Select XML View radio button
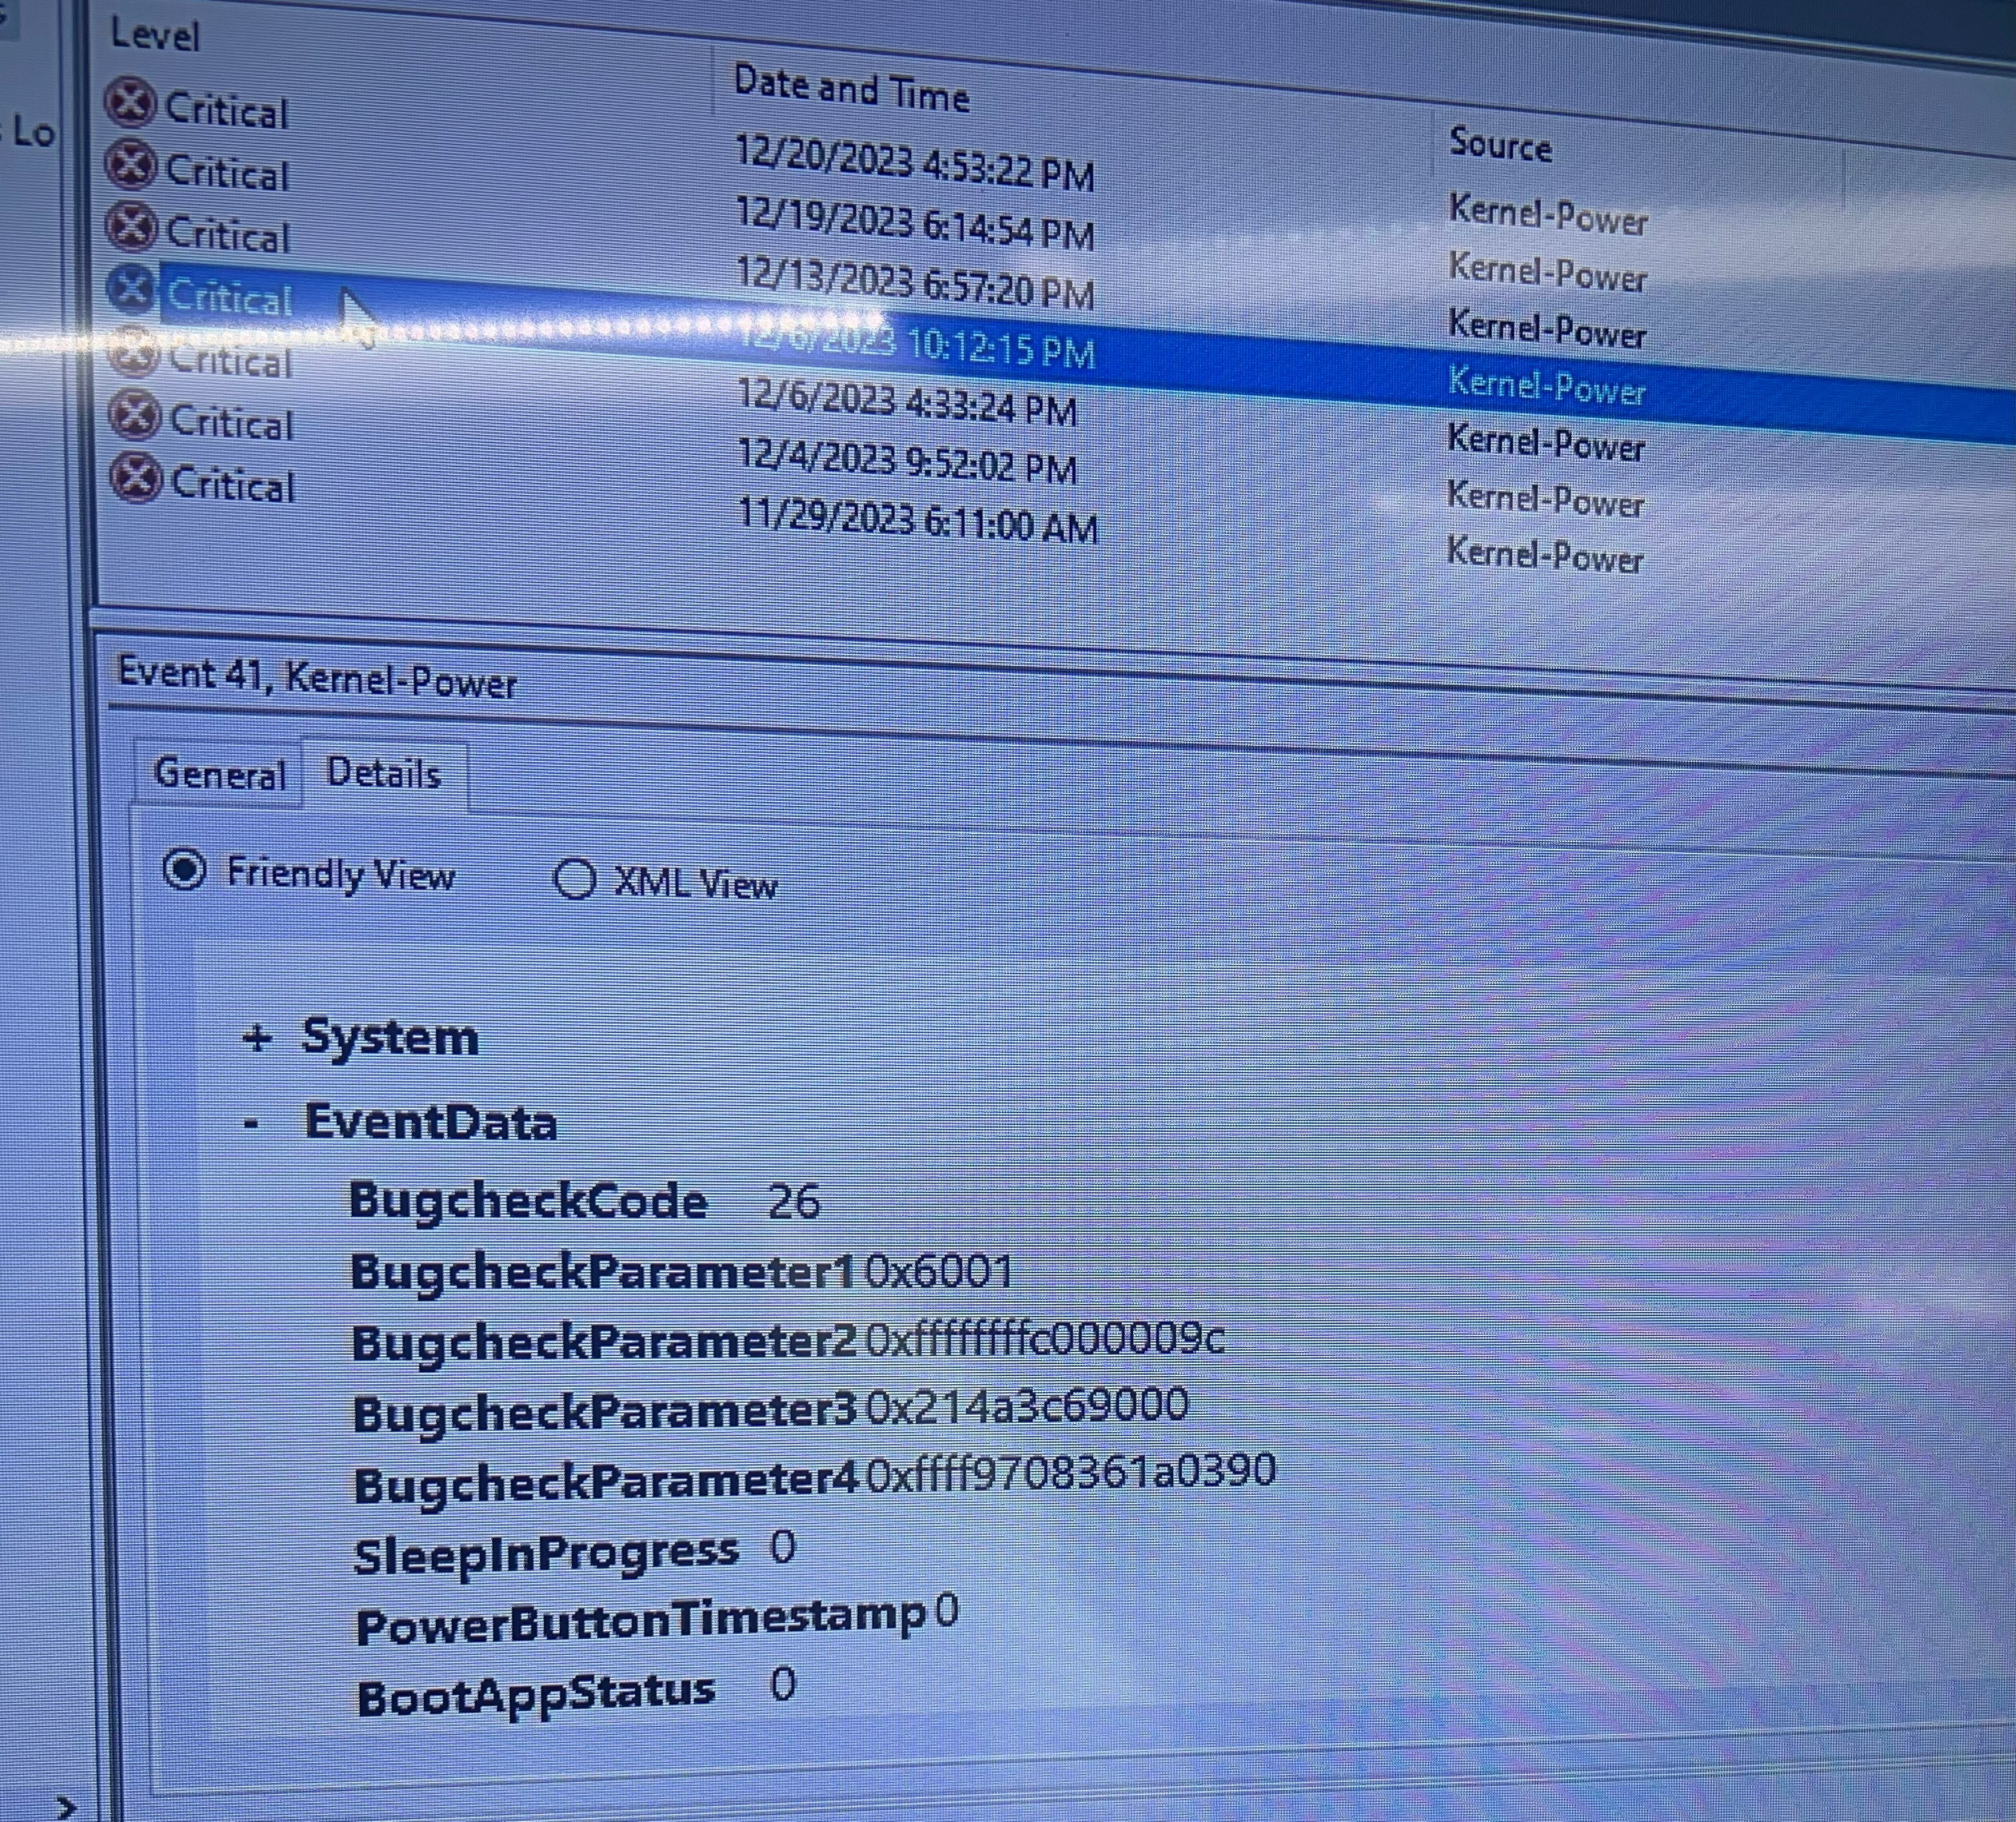 tap(575, 879)
